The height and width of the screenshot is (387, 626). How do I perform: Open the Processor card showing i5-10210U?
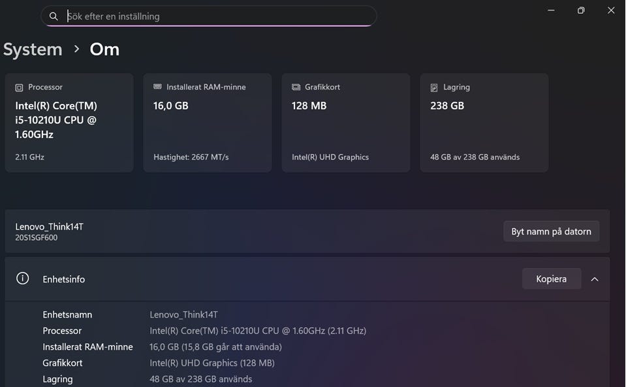click(69, 123)
